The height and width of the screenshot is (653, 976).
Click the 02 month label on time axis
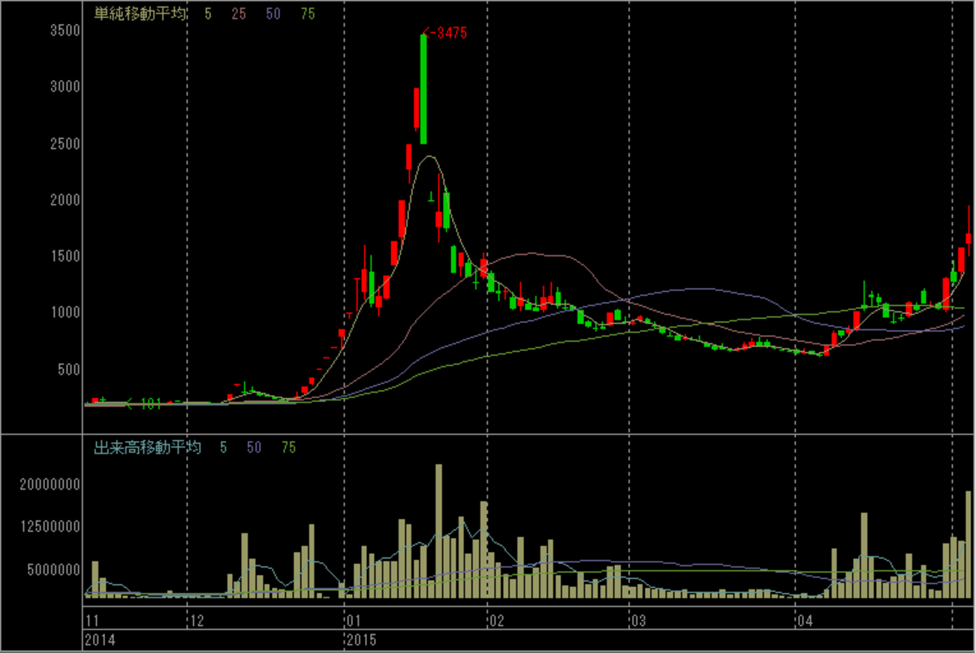(x=497, y=621)
